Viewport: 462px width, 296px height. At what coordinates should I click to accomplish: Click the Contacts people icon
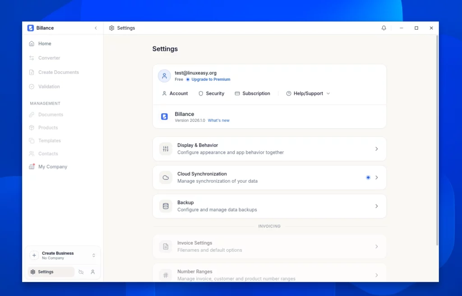click(32, 153)
